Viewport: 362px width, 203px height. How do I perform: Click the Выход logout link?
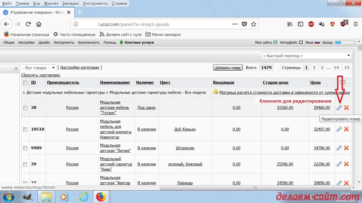pos(328,42)
